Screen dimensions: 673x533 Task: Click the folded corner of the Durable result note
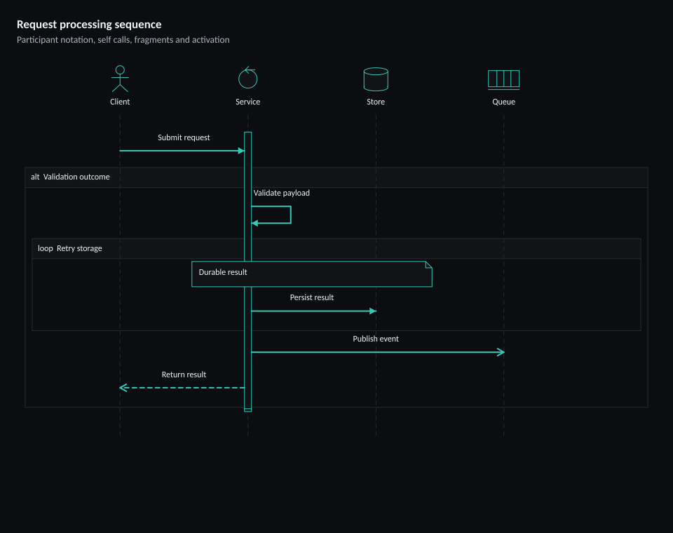(428, 265)
